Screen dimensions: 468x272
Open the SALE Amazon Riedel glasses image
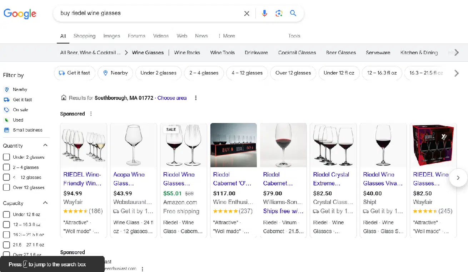pyautogui.click(x=183, y=145)
